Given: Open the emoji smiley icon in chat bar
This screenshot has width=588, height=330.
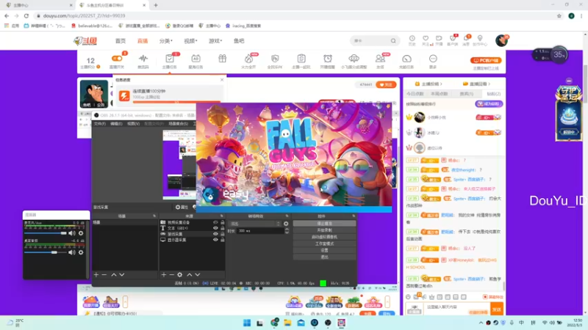Looking at the screenshot, I should point(409,297).
